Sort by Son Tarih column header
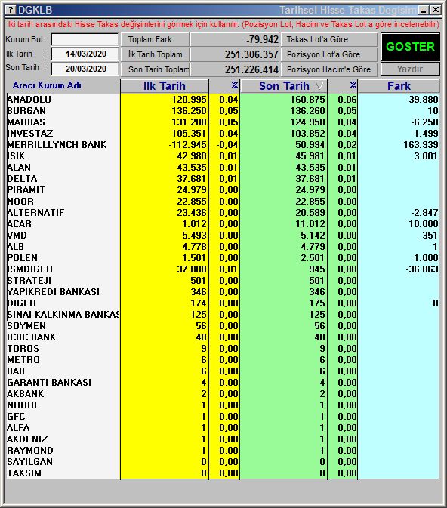Viewport: 447px width, 508px height. coord(284,86)
